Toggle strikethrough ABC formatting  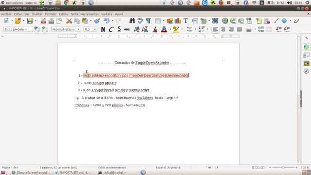pos(127,29)
